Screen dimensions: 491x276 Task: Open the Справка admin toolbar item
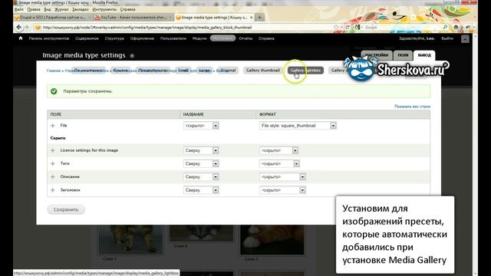click(266, 38)
